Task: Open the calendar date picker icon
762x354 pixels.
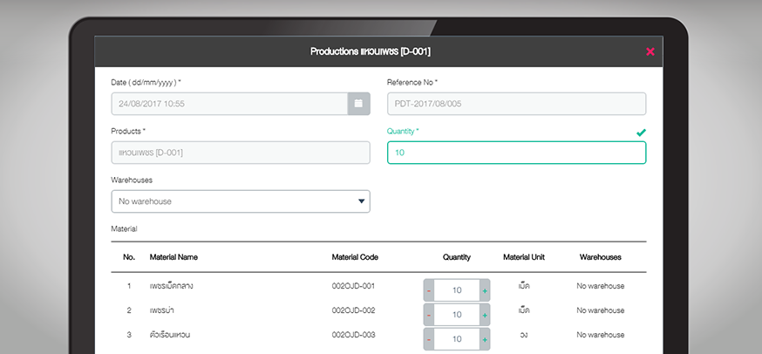Action: click(358, 104)
